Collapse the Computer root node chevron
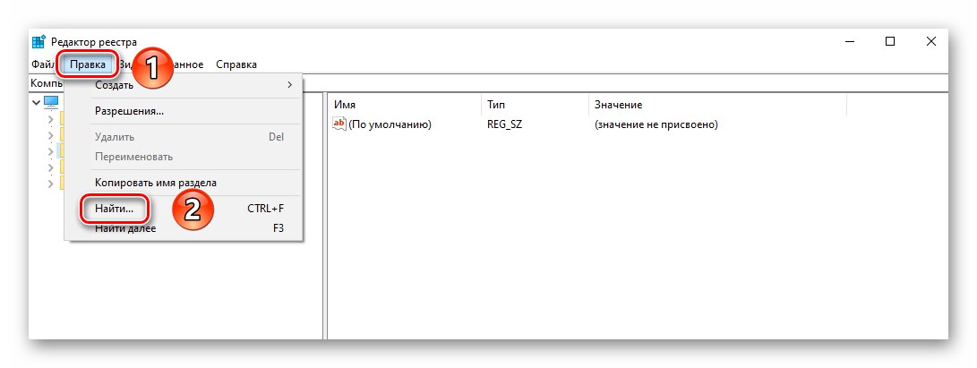 36,101
